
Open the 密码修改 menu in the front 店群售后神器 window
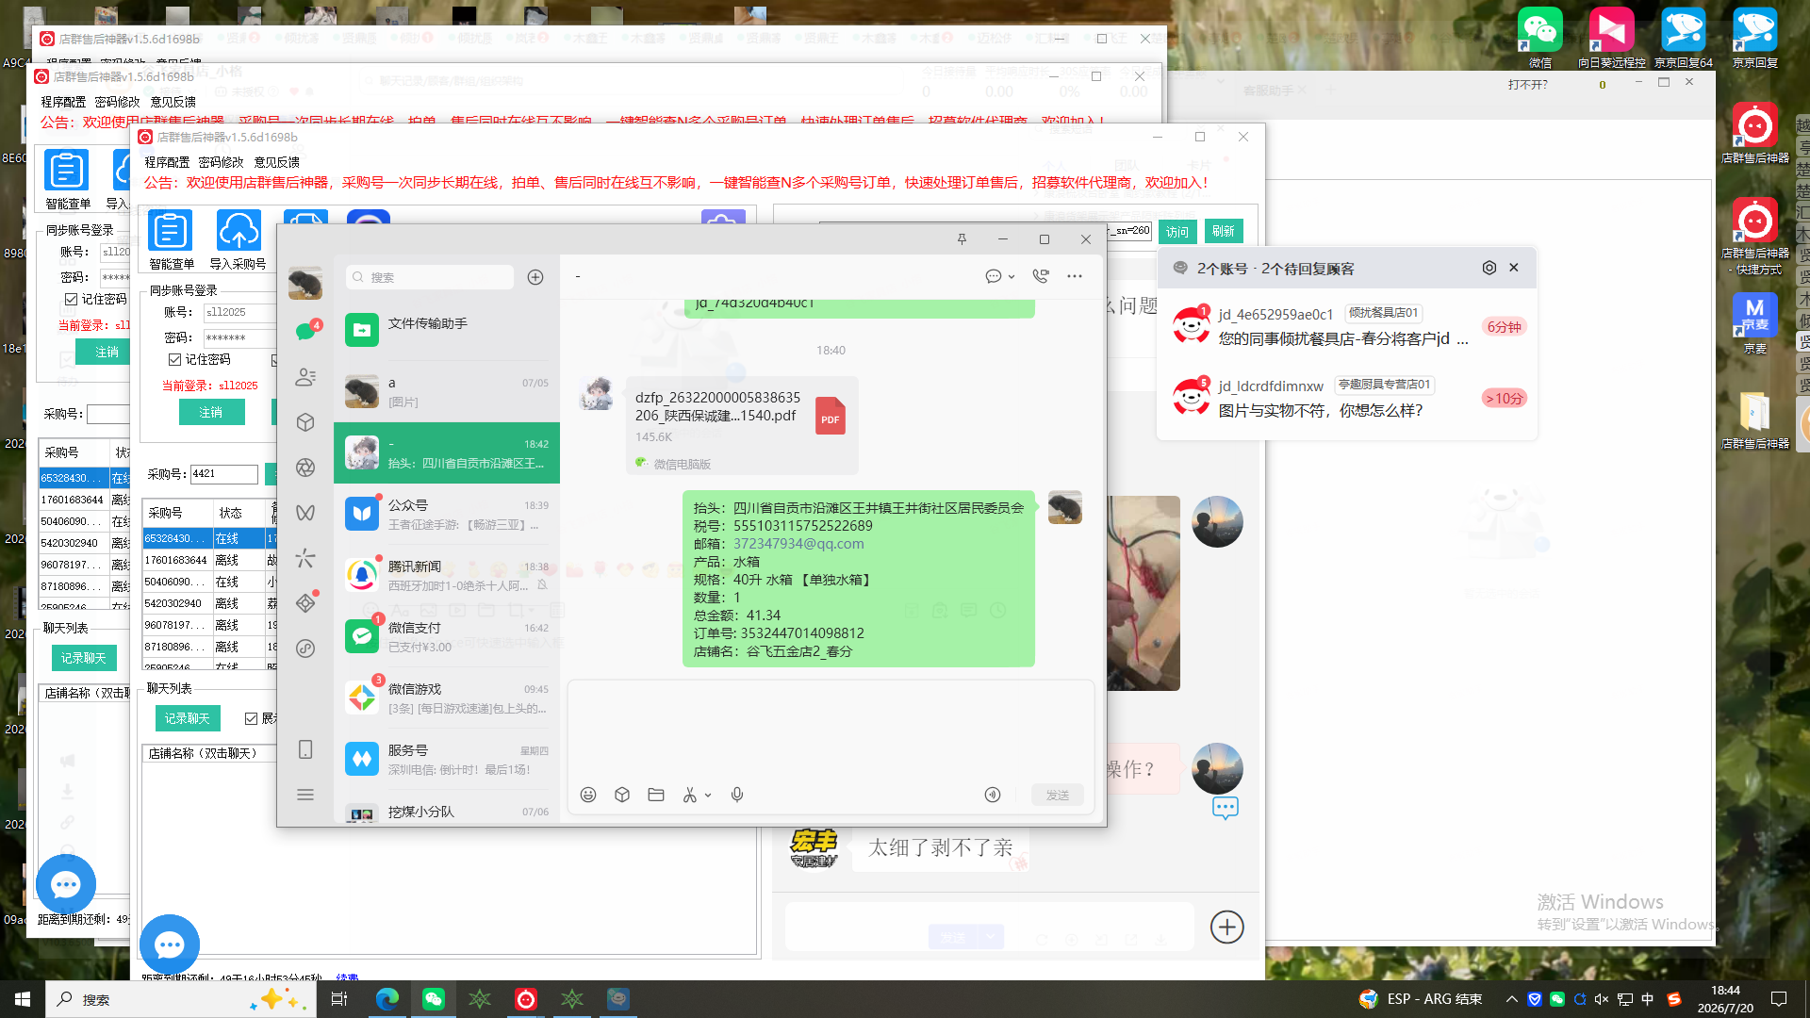coord(221,162)
